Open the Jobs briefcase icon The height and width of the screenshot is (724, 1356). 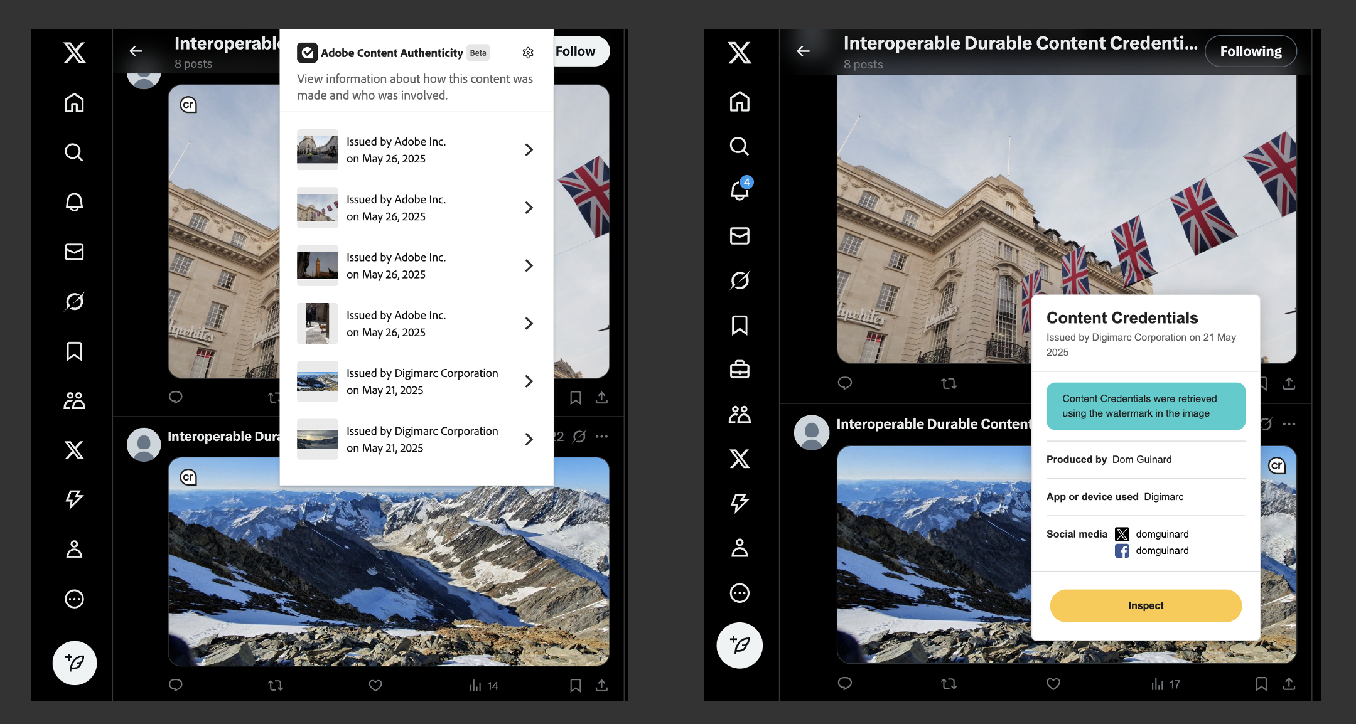(x=740, y=370)
